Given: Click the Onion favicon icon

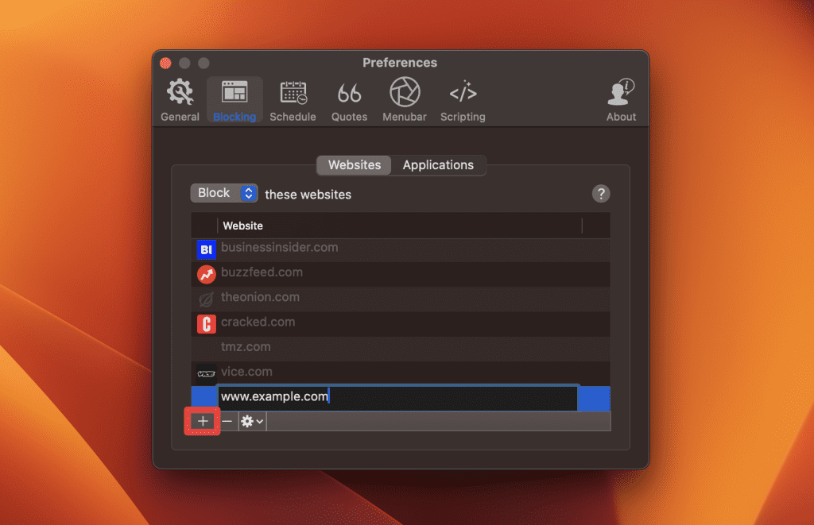Looking at the screenshot, I should coord(206,299).
